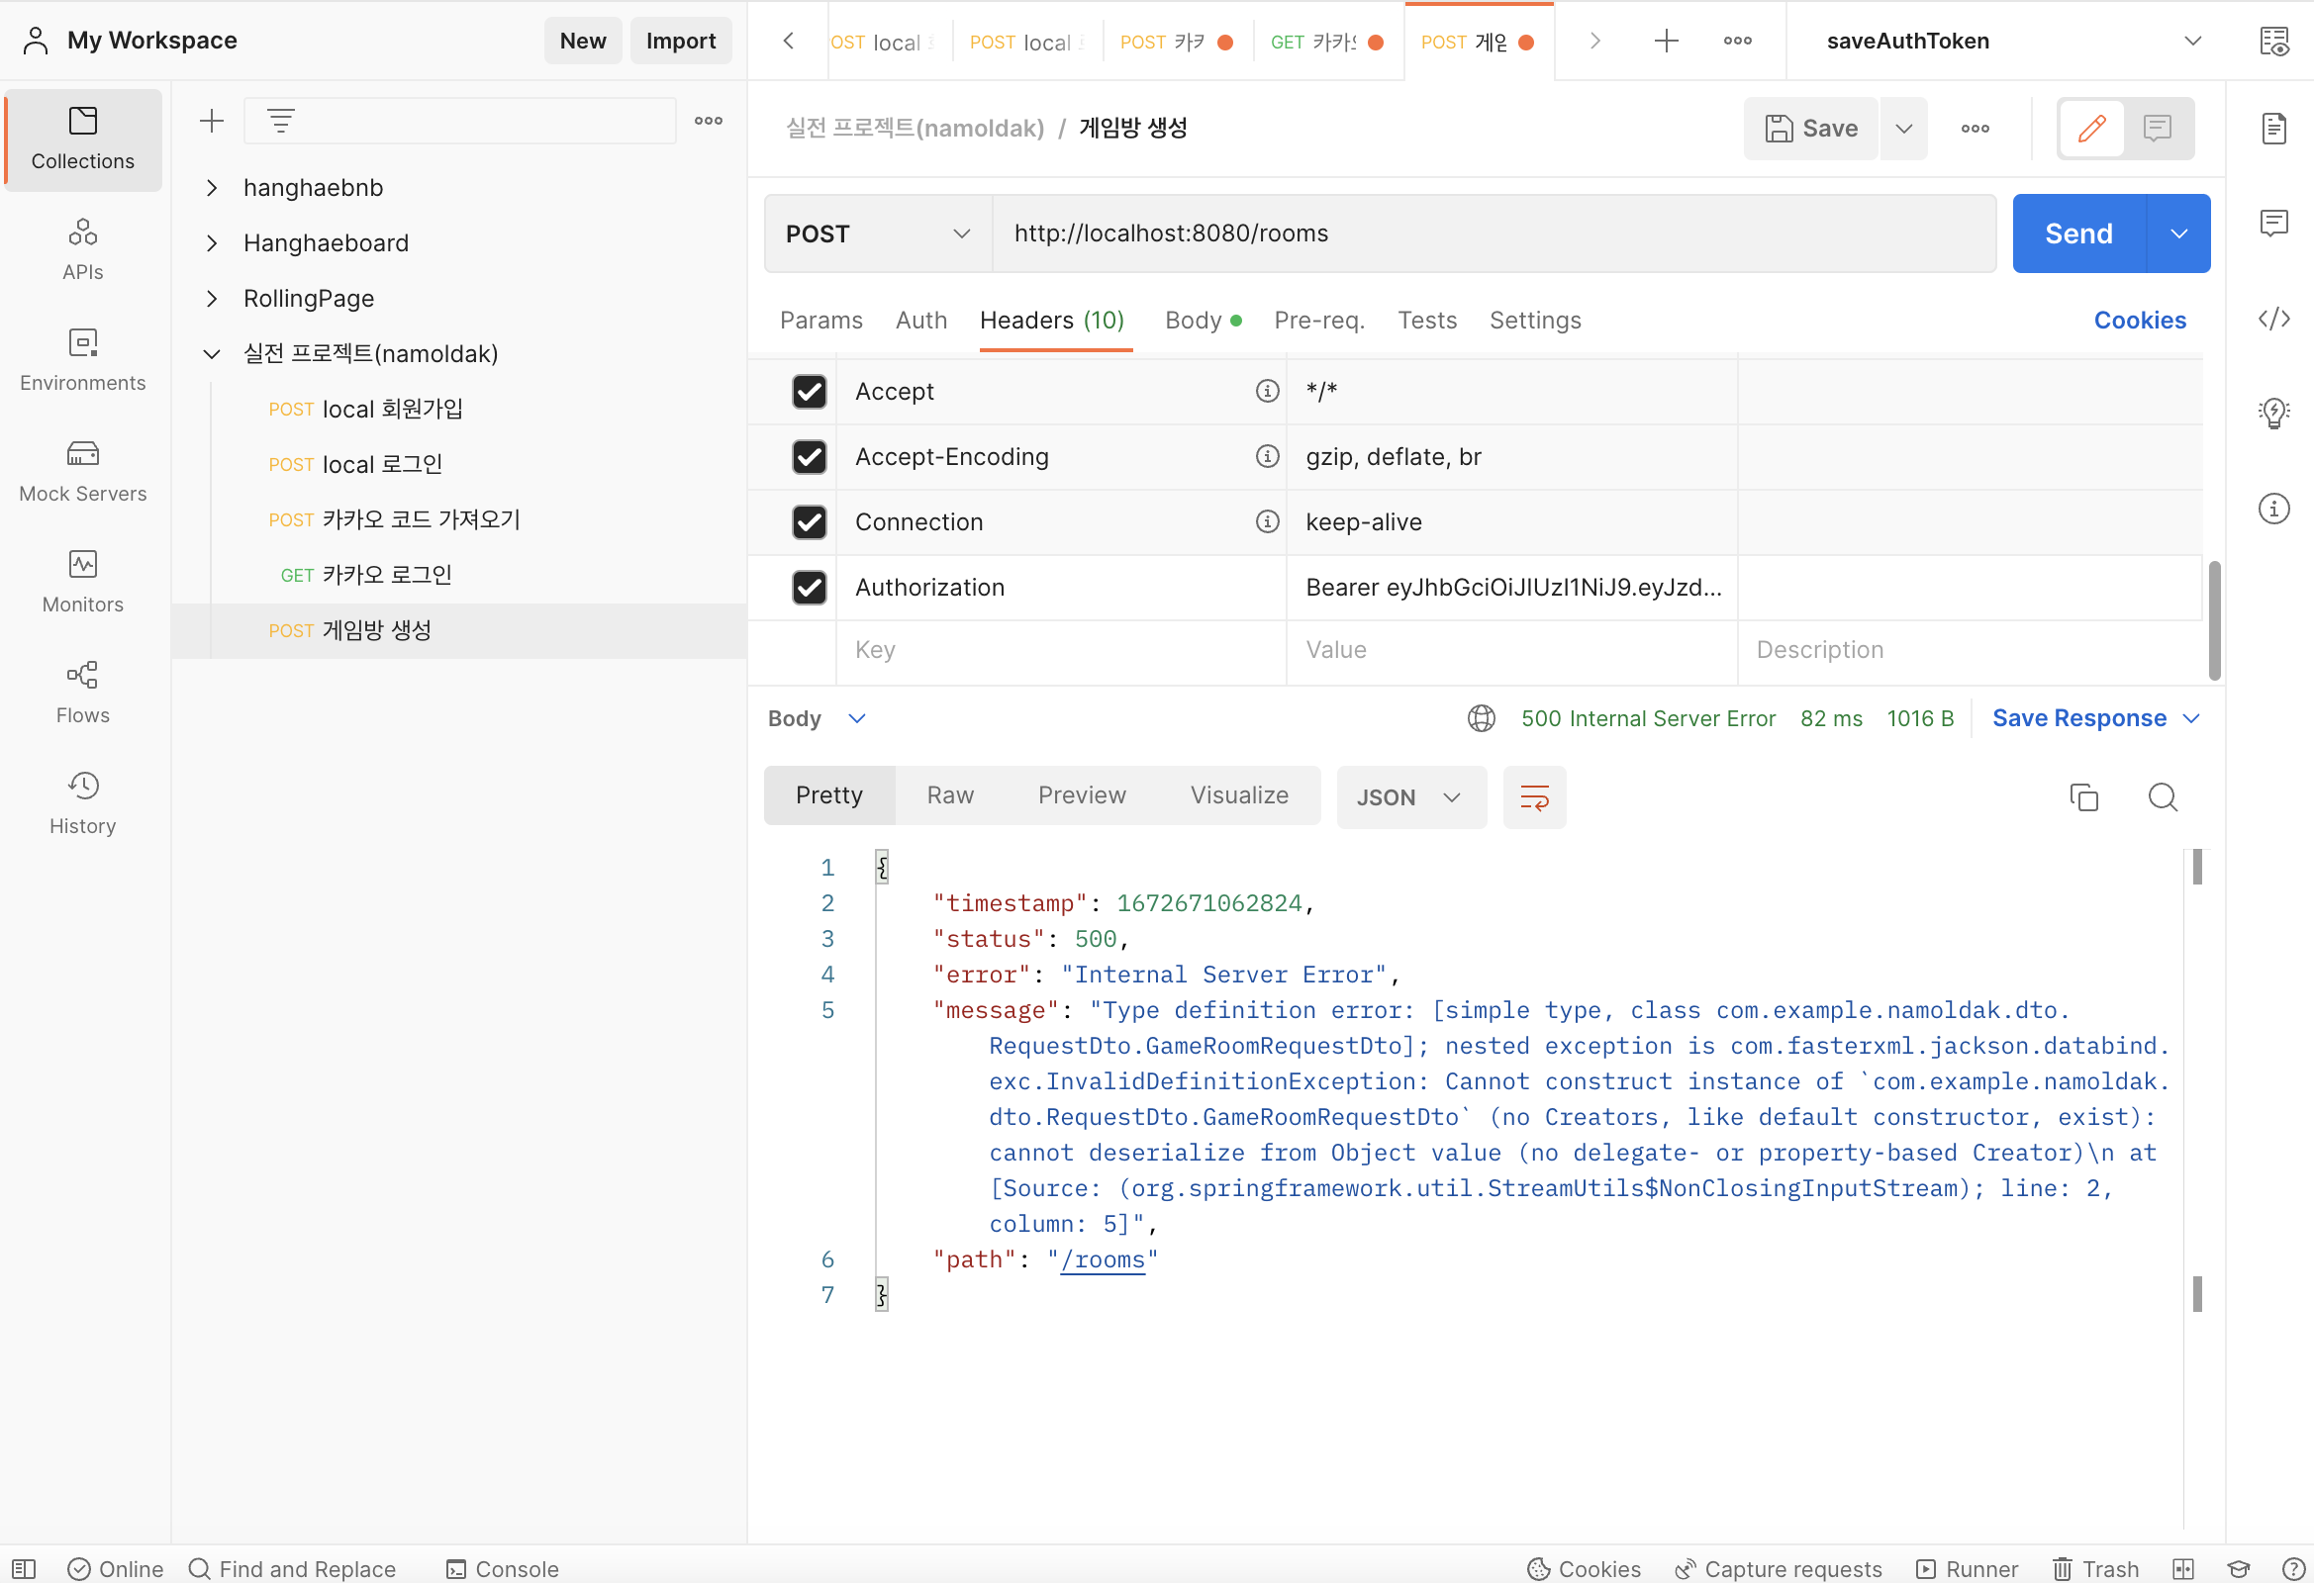Open the Cookies link

pyautogui.click(x=2139, y=321)
